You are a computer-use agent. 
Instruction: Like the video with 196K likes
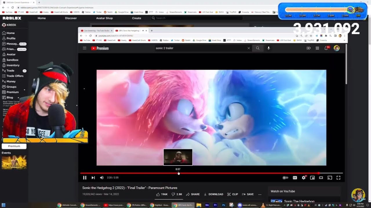tap(162, 194)
